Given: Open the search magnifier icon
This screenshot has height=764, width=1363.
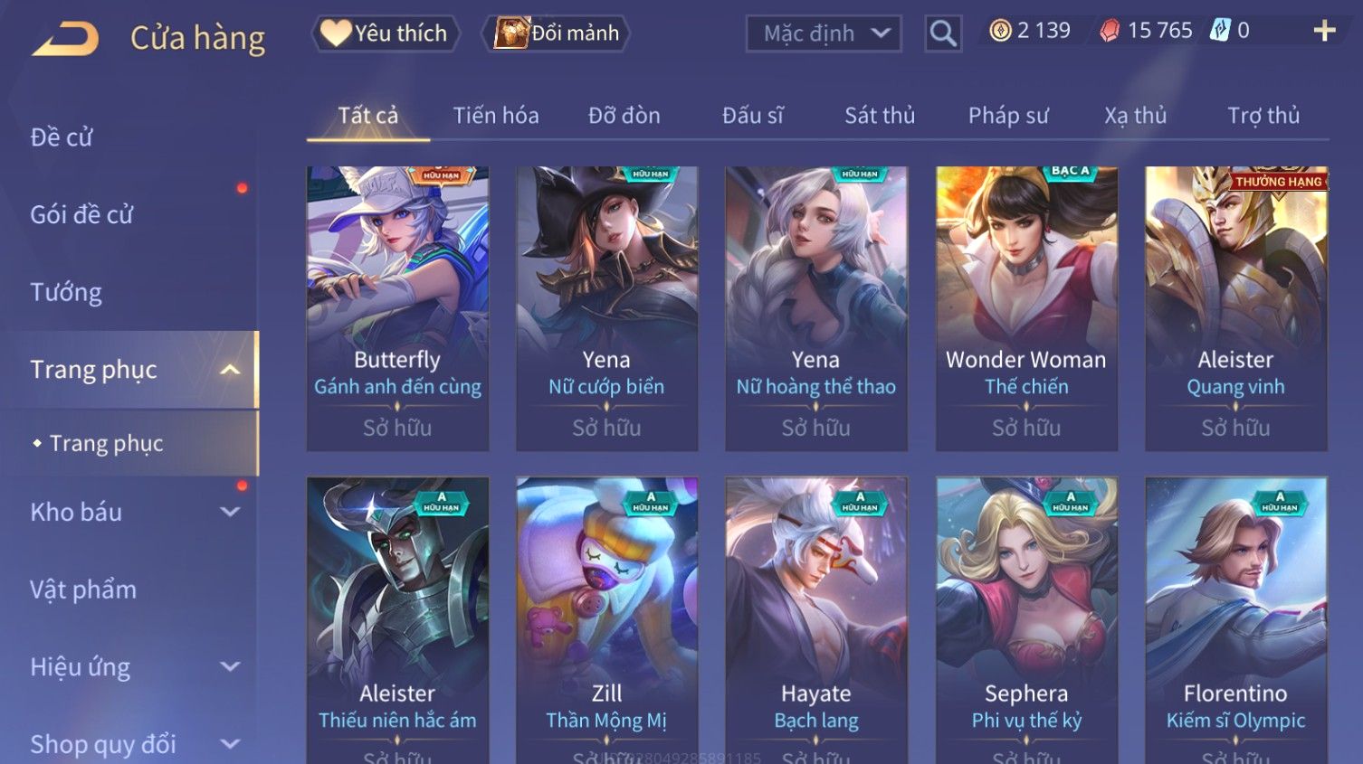Looking at the screenshot, I should 943,33.
